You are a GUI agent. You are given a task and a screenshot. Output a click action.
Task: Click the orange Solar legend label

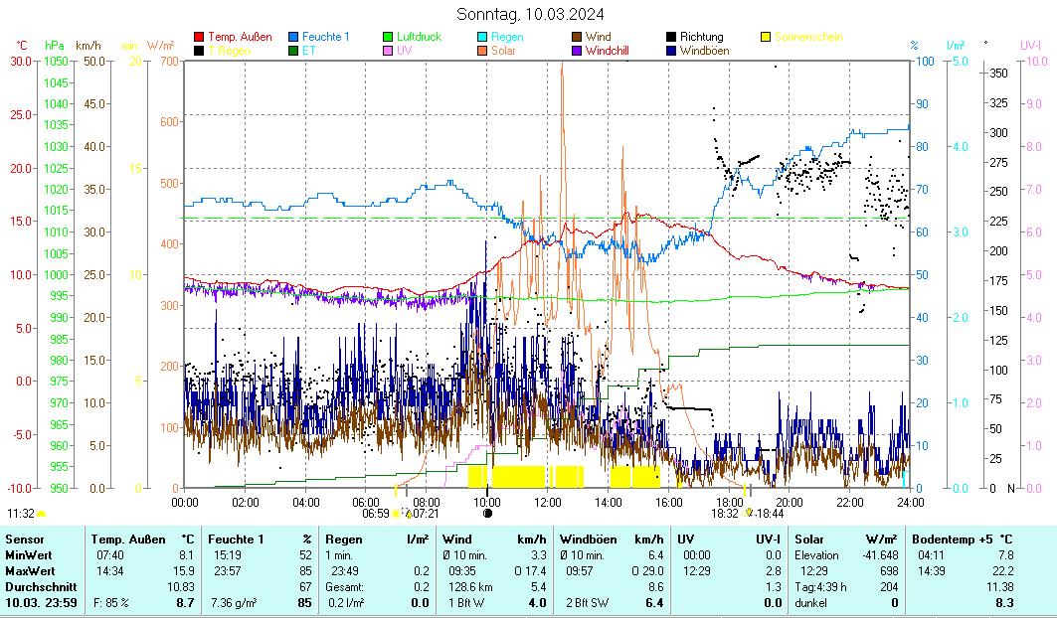pyautogui.click(x=503, y=51)
